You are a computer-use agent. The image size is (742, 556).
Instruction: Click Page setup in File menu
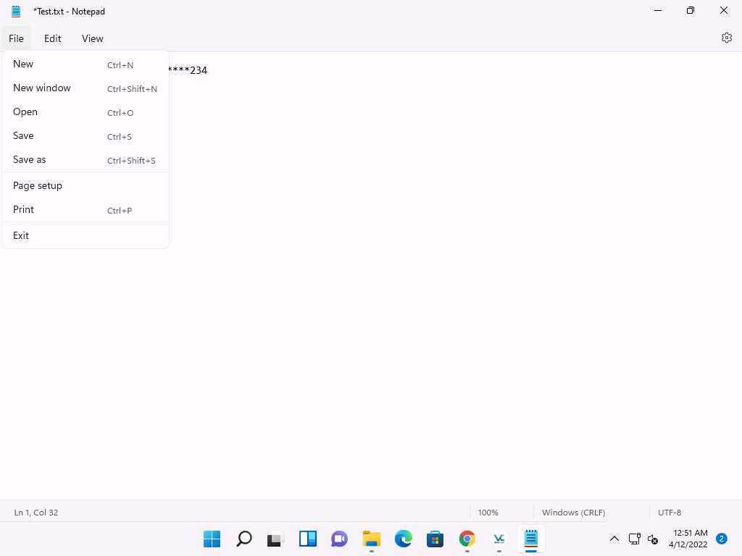(38, 186)
